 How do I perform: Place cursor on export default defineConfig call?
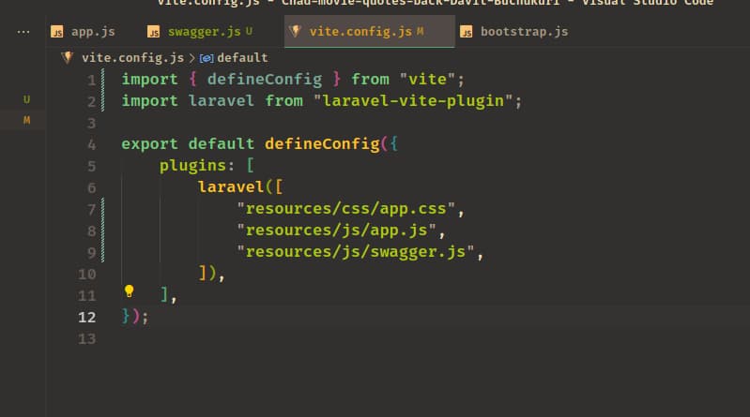pyautogui.click(x=322, y=143)
